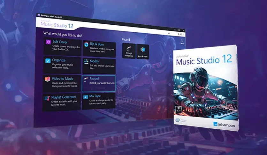
Task: Open the Service headset icon
Action: [182, 41]
